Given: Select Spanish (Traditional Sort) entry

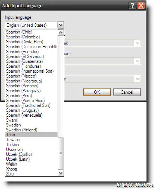Looking at the screenshot, I should (32, 105).
